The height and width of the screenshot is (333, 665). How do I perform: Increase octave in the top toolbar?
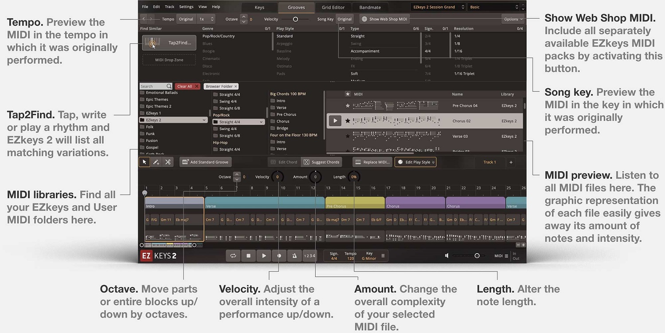click(x=243, y=17)
